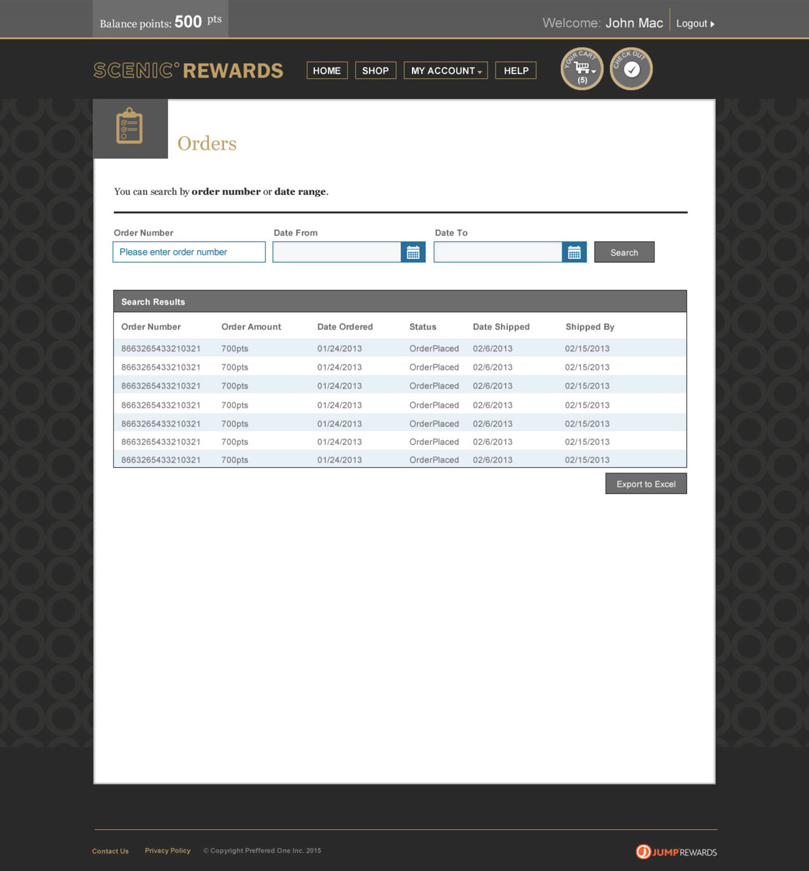Image resolution: width=809 pixels, height=871 pixels.
Task: Click the Jump Rewards footer logo
Action: pos(676,852)
